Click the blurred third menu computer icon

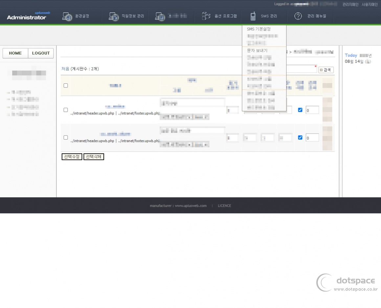(160, 16)
